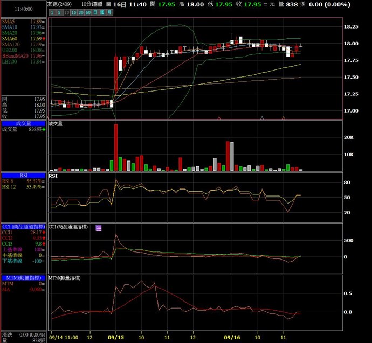
Task: Choose the 15-minute chart interval
Action: tap(73, 12)
